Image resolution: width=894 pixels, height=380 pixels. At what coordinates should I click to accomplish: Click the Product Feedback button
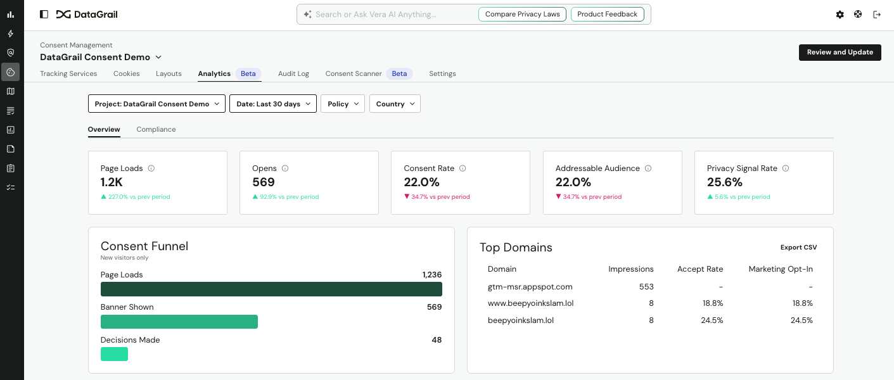point(608,14)
